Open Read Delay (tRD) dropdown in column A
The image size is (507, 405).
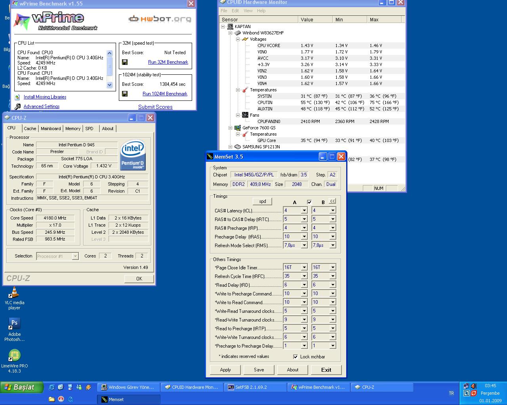click(x=304, y=285)
